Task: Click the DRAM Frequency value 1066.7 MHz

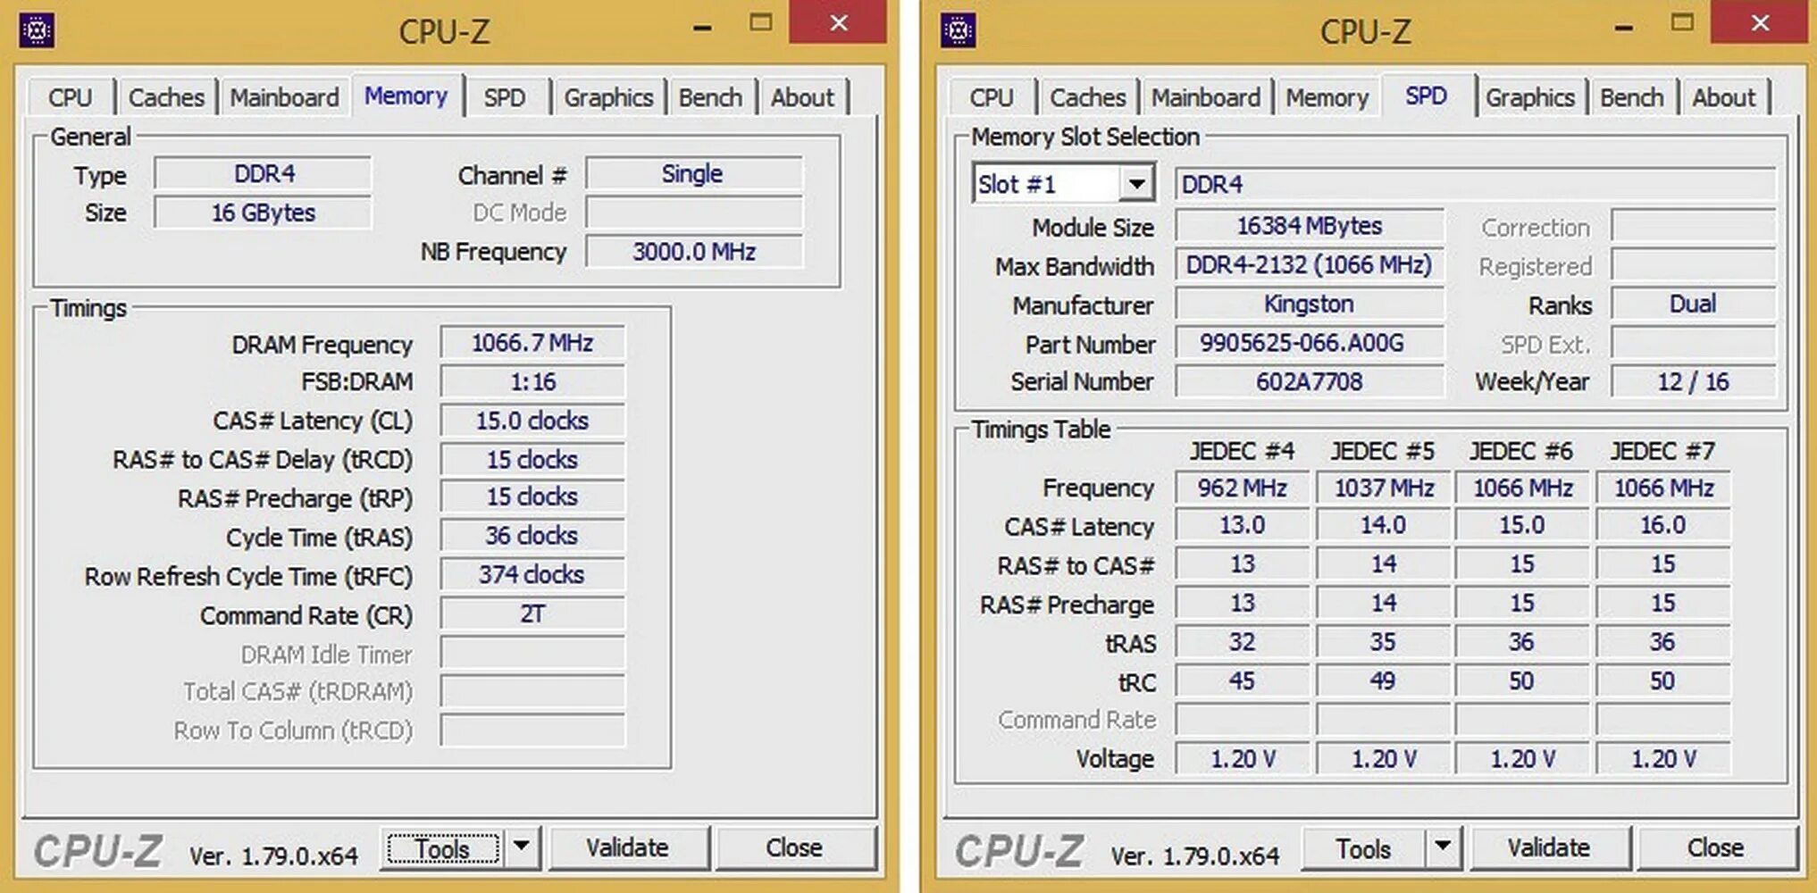Action: (532, 343)
